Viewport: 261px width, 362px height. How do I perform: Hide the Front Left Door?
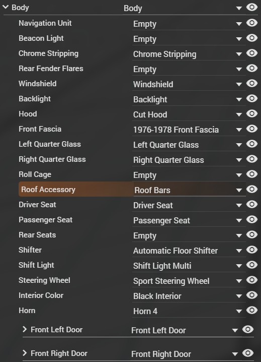[x=248, y=329]
